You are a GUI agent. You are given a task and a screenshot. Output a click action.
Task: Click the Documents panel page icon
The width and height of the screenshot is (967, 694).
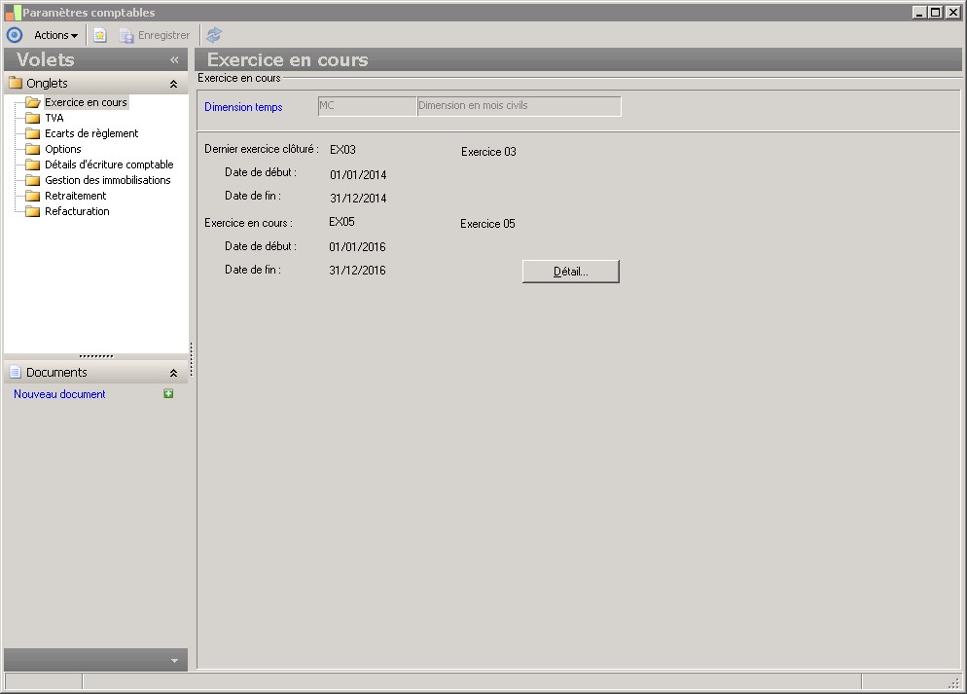point(16,373)
